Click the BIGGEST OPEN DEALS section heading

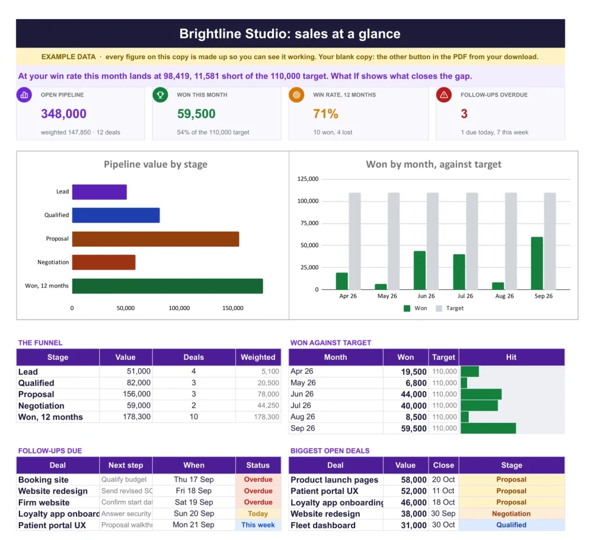[330, 450]
